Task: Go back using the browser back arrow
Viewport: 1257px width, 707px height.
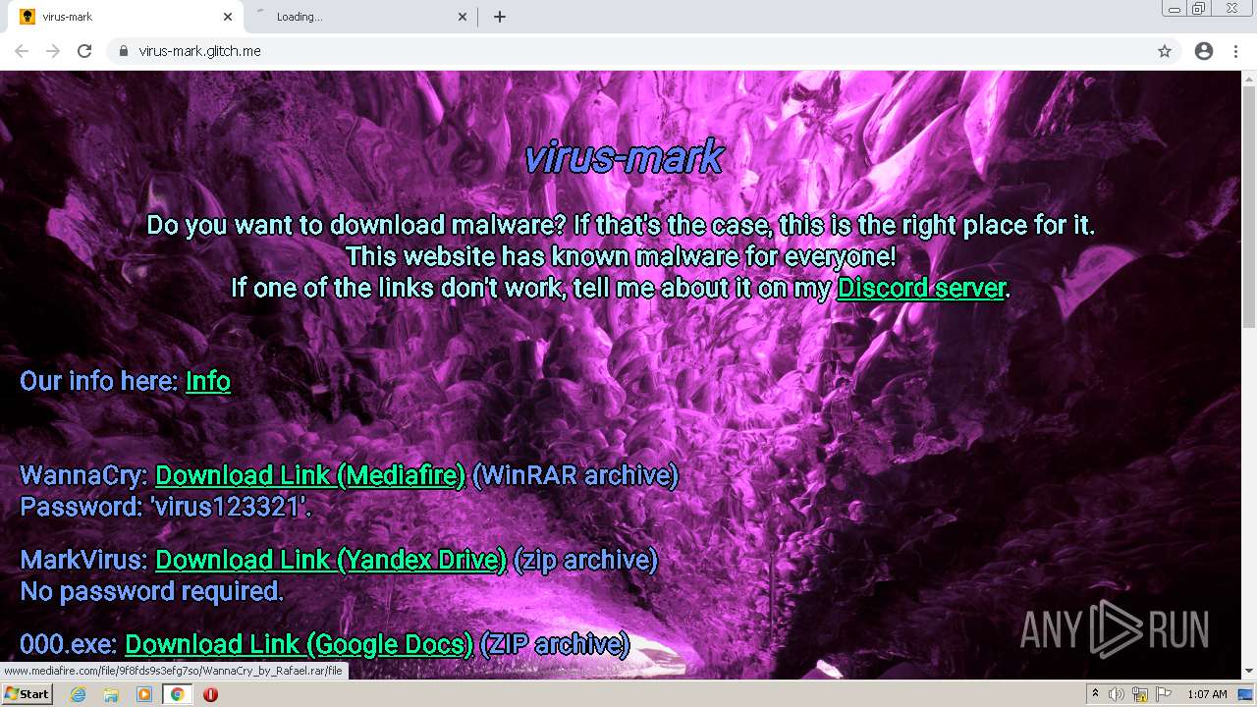Action: 22,51
